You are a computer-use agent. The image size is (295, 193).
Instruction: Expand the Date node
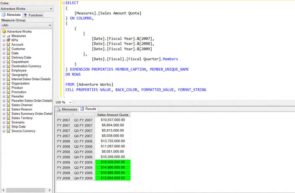pos(4,53)
